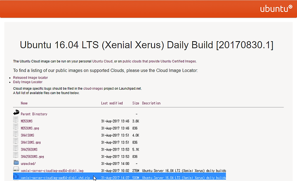
Task: Open the Released Image locator link
Action: [x=30, y=77]
